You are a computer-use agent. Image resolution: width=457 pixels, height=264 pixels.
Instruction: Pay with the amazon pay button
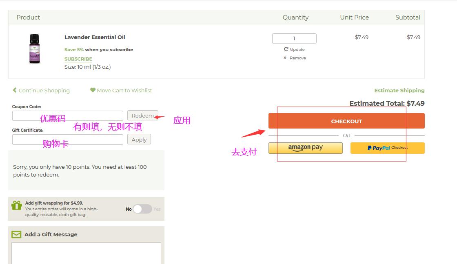pyautogui.click(x=306, y=148)
